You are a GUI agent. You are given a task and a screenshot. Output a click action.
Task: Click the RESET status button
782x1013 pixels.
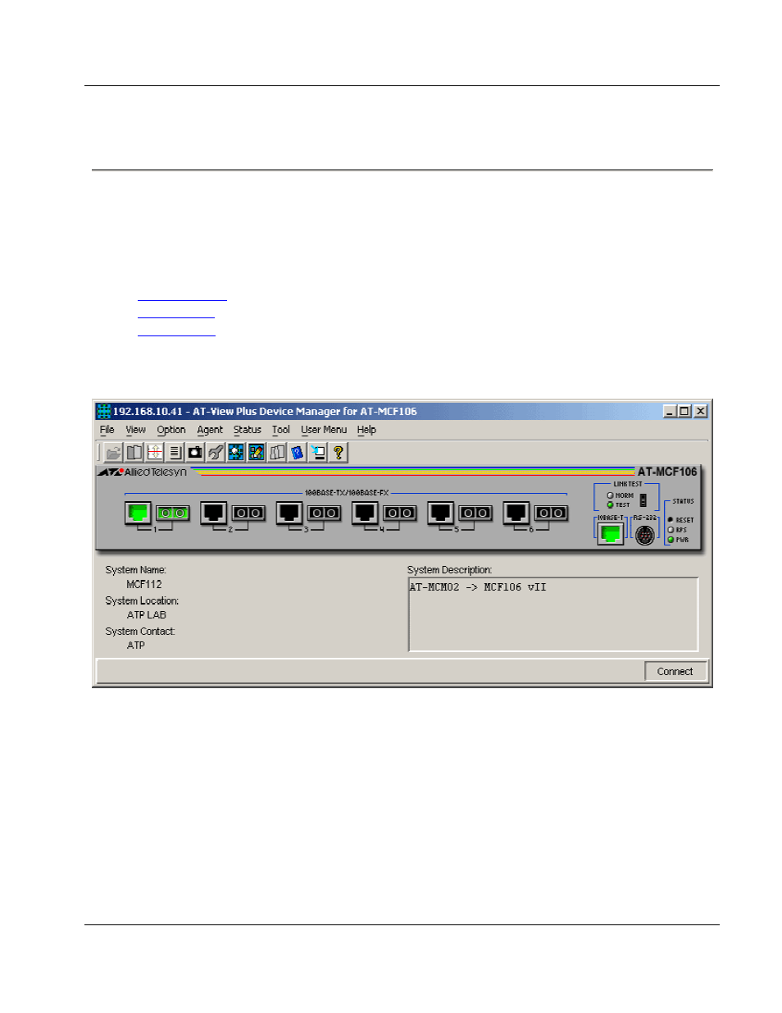[x=671, y=520]
